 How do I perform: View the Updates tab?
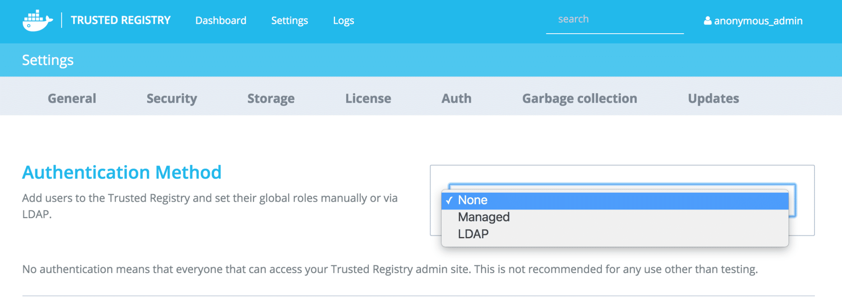coord(713,99)
